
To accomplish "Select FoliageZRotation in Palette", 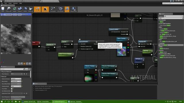I will (164, 33).
